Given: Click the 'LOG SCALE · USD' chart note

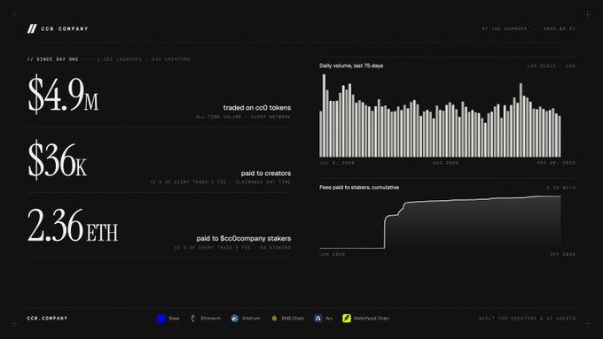Looking at the screenshot, I should (x=552, y=66).
